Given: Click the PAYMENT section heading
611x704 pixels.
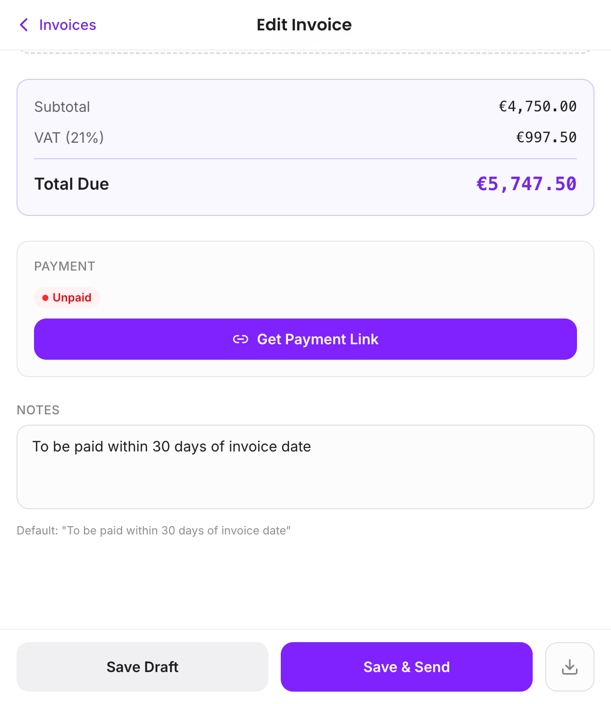Looking at the screenshot, I should 64,266.
